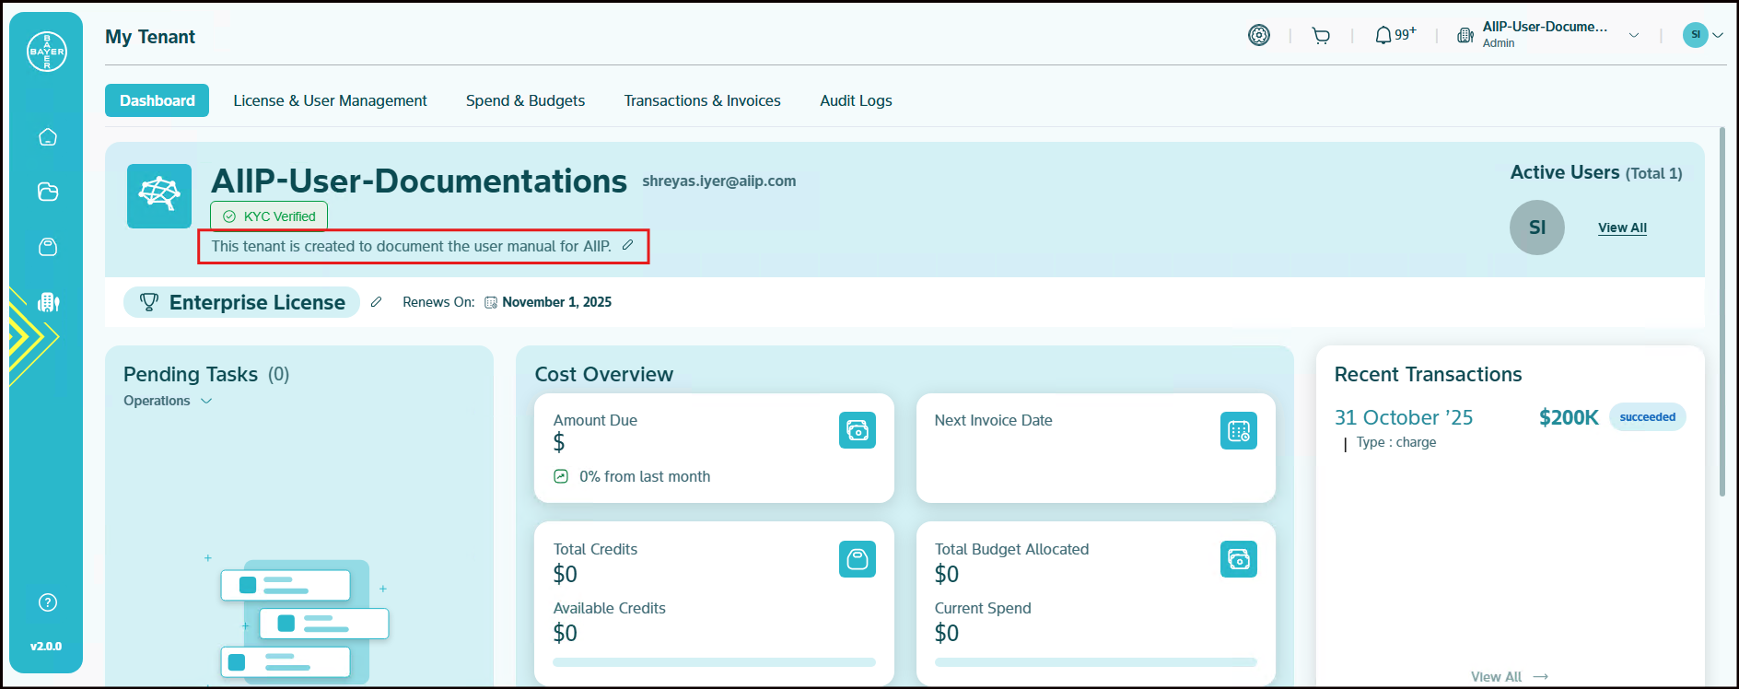Click the Amount Due card icon
1739x689 pixels.
857,430
